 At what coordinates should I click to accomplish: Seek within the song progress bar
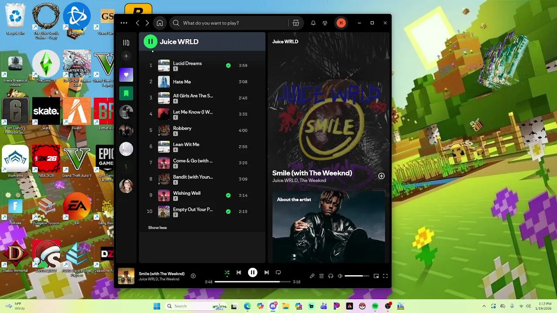pos(253,282)
